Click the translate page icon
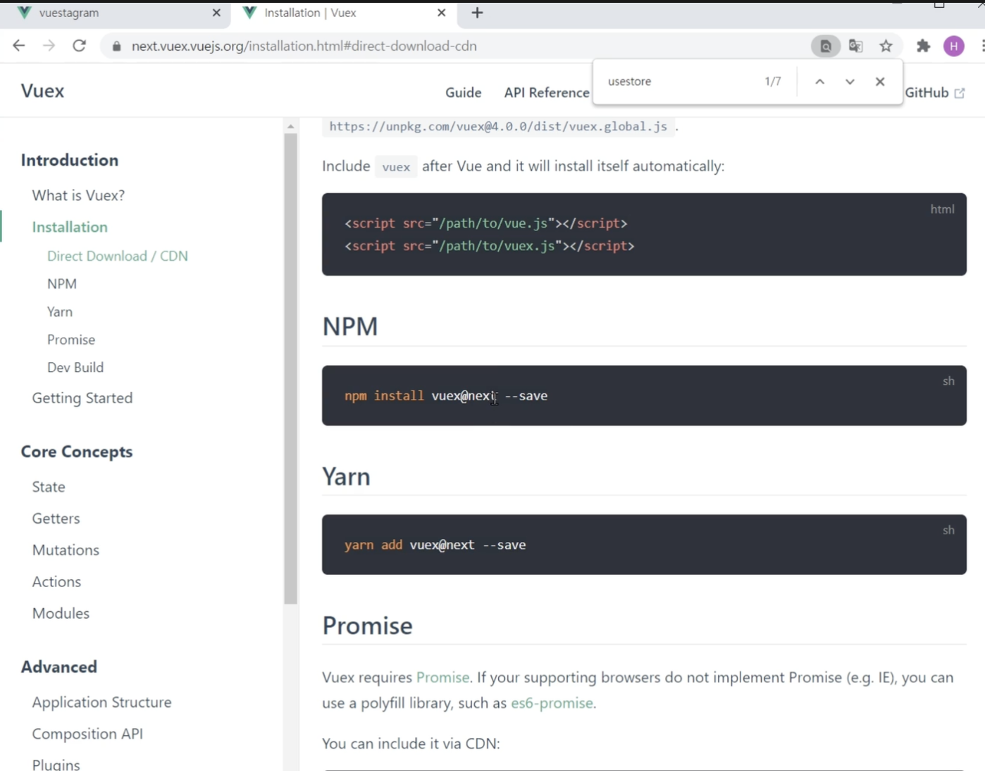The height and width of the screenshot is (771, 985). coord(856,47)
